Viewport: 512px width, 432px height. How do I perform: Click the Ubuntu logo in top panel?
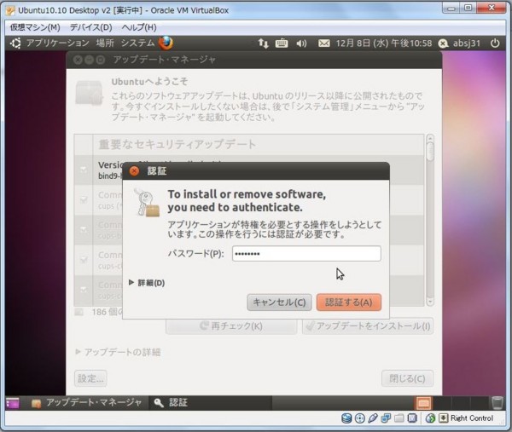pyautogui.click(x=15, y=43)
